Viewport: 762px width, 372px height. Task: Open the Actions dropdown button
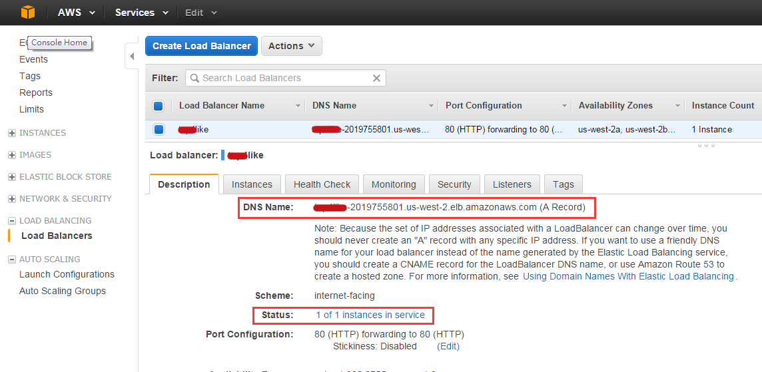292,46
